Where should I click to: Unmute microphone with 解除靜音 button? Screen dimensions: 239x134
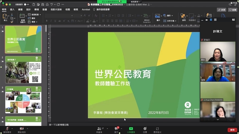click(x=7, y=129)
